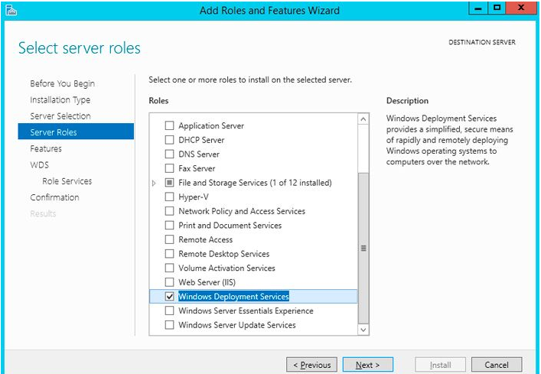541x374 pixels.
Task: Toggle File and Storage Services partial checkbox
Action: coord(169,183)
